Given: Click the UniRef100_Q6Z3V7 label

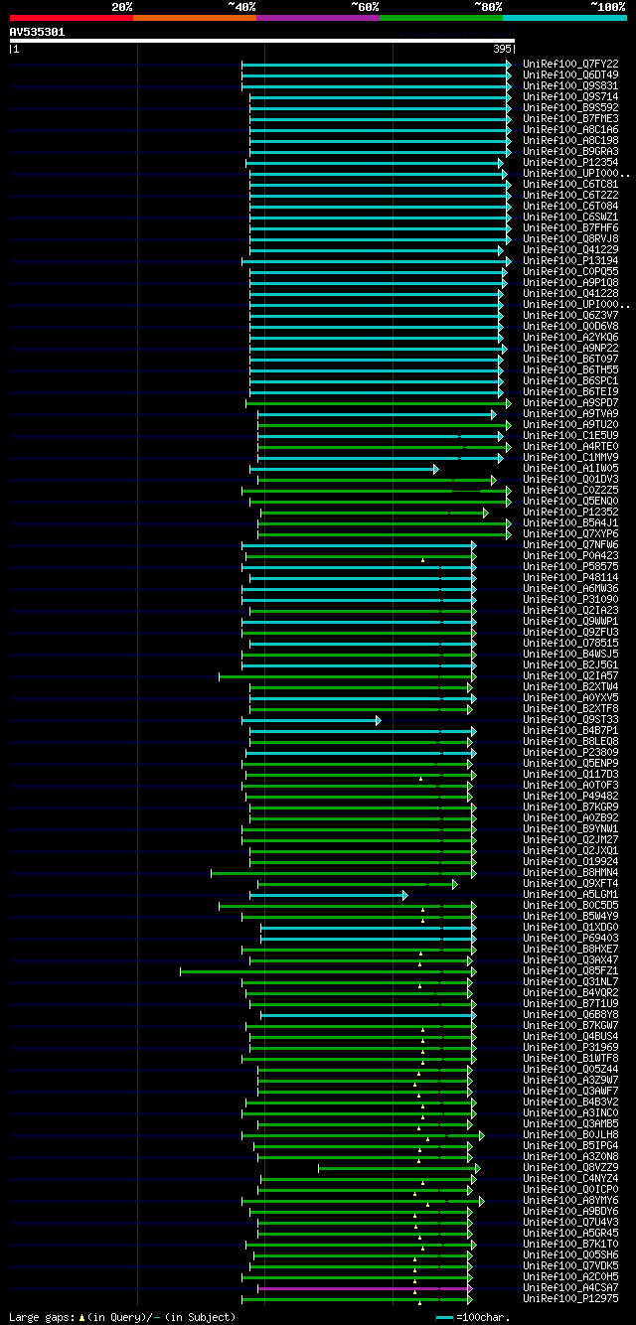Looking at the screenshot, I should pyautogui.click(x=570, y=315).
